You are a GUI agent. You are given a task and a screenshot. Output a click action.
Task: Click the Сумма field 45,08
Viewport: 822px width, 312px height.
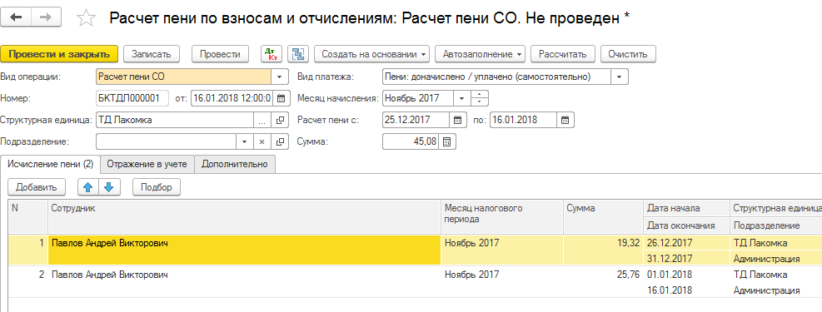(411, 142)
